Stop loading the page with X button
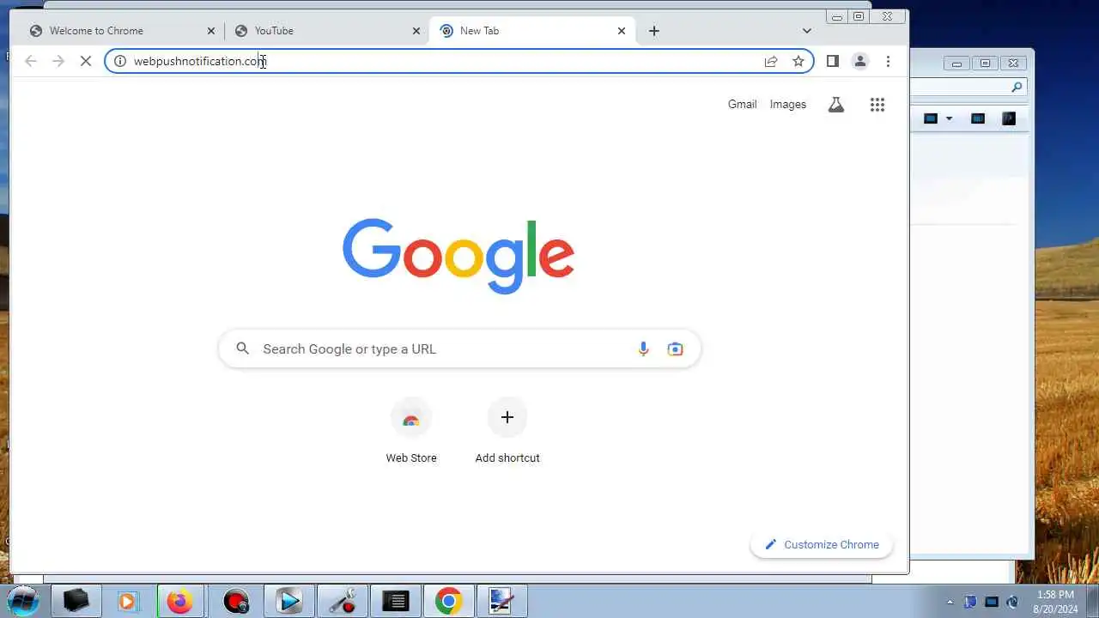Viewport: 1099px width, 618px height. pos(86,61)
